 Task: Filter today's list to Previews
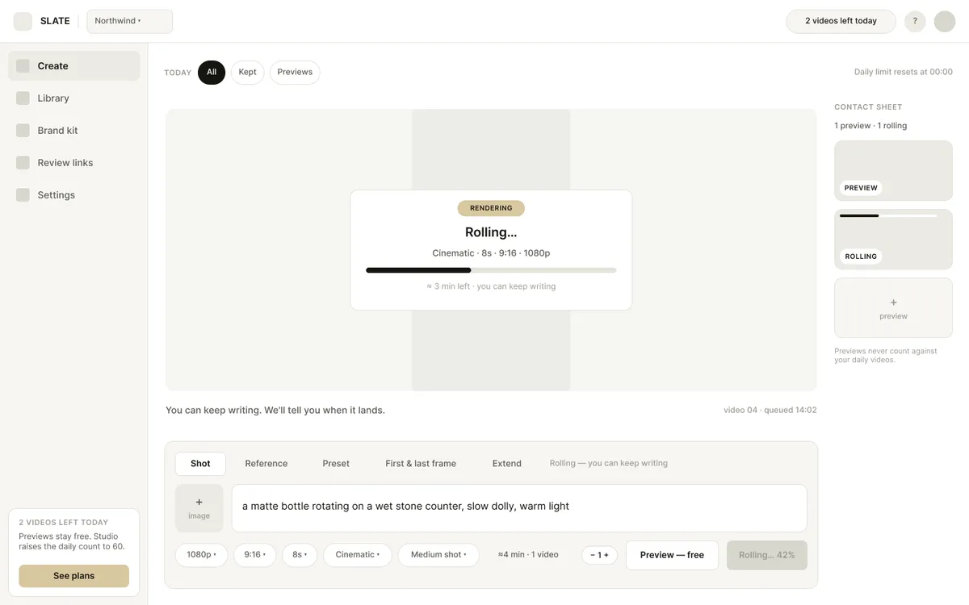(295, 73)
